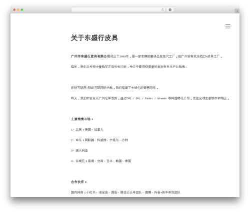Click the list line 3、澳大利亚

(79, 150)
